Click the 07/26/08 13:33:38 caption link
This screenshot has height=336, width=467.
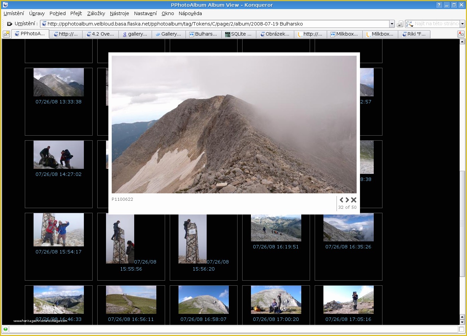coord(59,102)
